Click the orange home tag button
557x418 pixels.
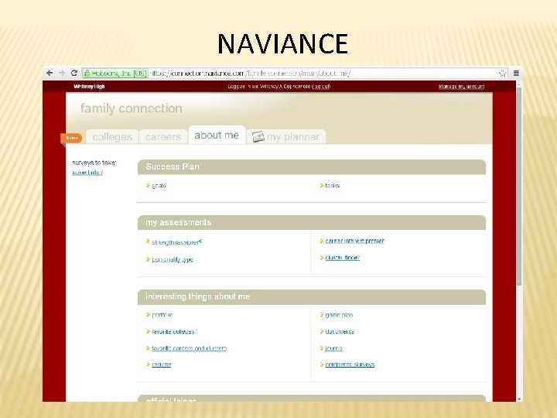pos(71,138)
